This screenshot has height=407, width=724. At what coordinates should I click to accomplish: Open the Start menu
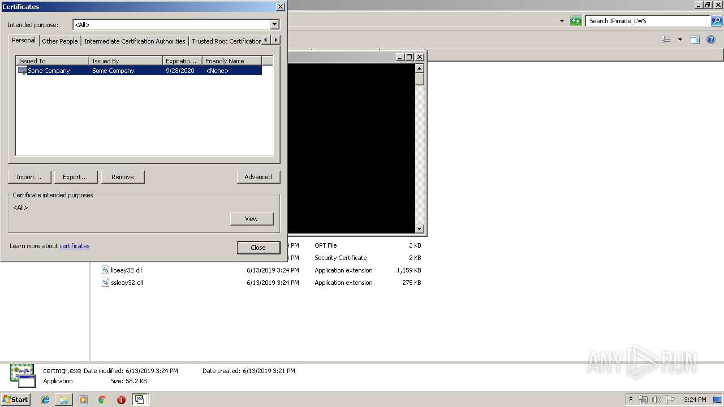(x=15, y=399)
